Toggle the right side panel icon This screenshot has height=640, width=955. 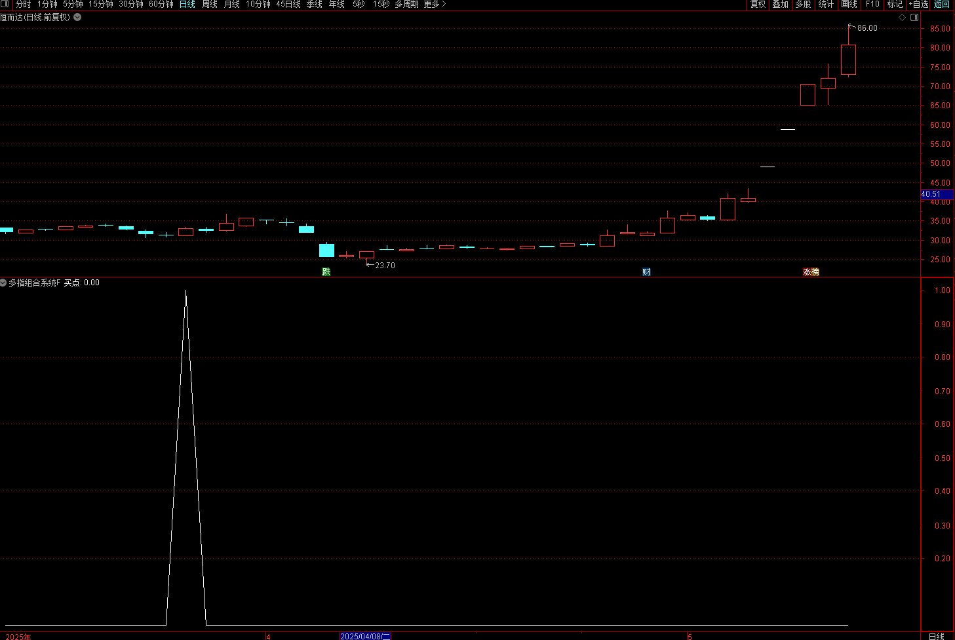914,18
